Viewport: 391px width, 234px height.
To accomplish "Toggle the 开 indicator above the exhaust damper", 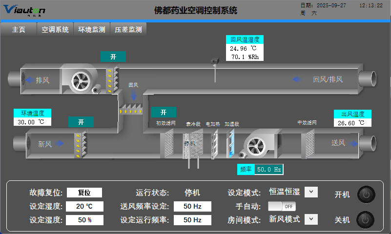I will click(x=113, y=57).
